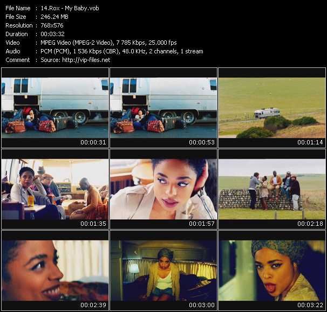Click the 'Audio' label
The width and height of the screenshot is (327, 312).
pyautogui.click(x=13, y=51)
